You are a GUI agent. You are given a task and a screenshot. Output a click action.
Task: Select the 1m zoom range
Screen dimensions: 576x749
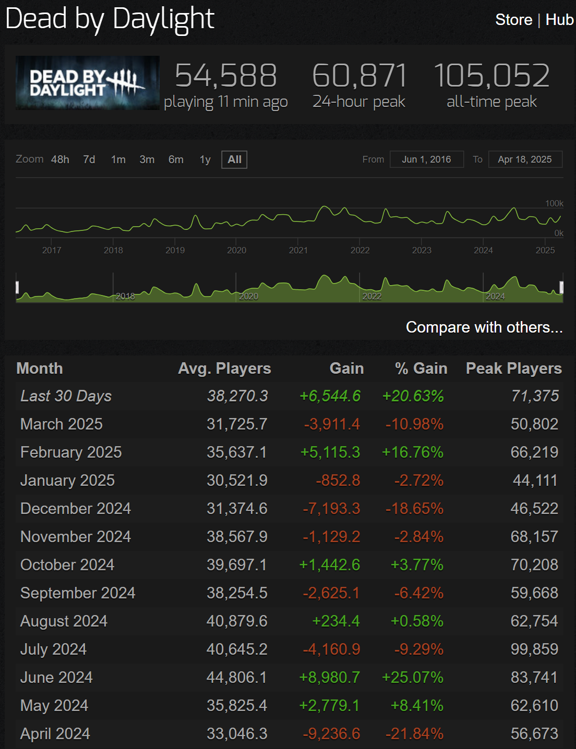click(118, 159)
